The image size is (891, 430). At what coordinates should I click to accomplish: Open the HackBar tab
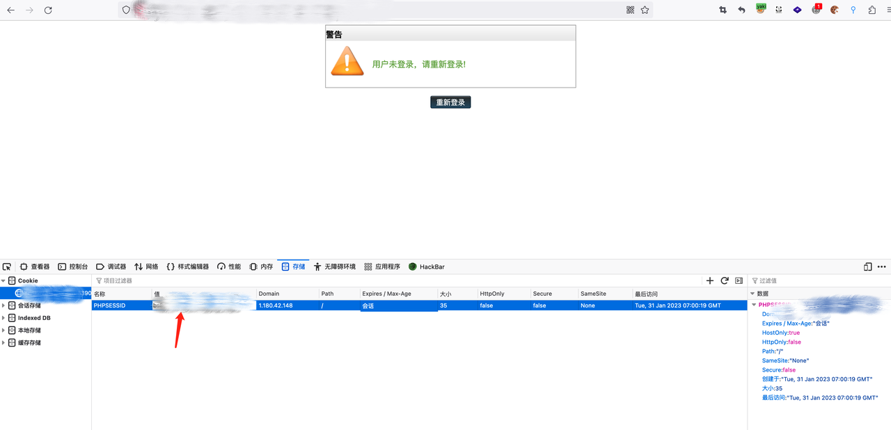(427, 266)
